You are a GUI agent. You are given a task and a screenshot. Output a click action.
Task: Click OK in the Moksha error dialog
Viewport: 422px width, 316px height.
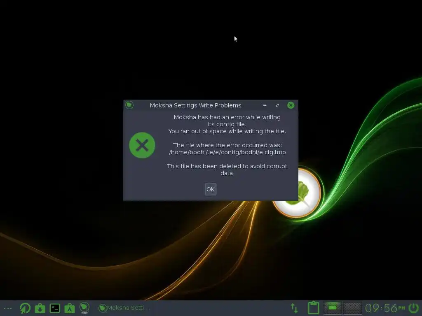[211, 189]
